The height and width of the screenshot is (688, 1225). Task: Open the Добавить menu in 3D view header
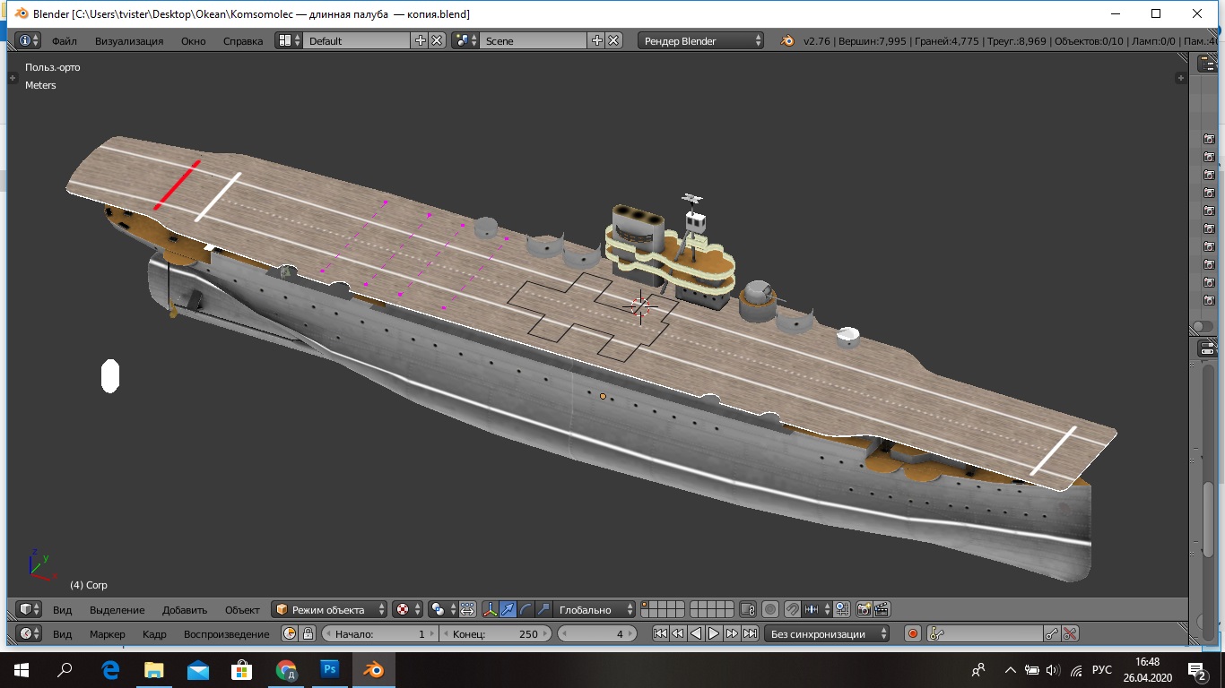pyautogui.click(x=184, y=609)
